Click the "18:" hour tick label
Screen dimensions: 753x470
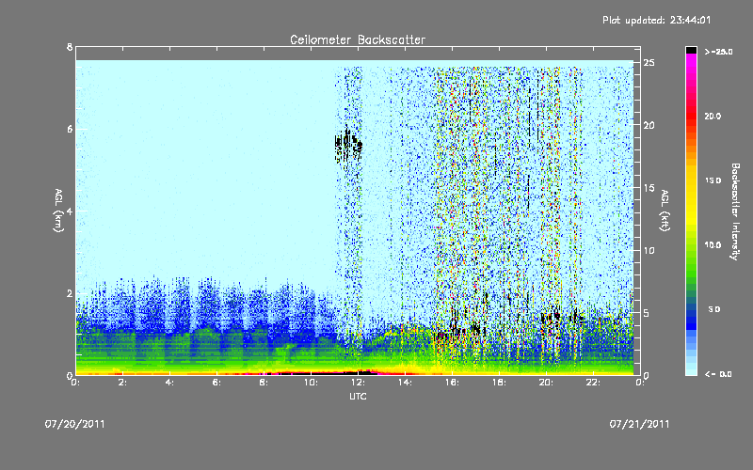tap(499, 383)
